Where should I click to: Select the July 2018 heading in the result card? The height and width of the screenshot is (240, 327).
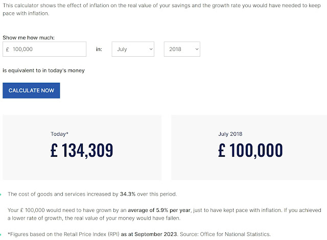(231, 134)
